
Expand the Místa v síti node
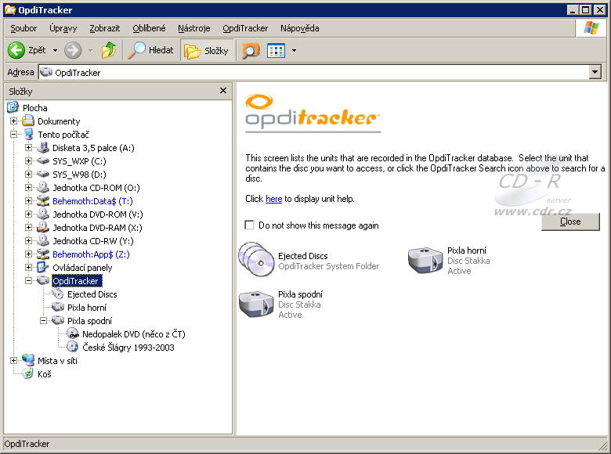click(x=13, y=361)
